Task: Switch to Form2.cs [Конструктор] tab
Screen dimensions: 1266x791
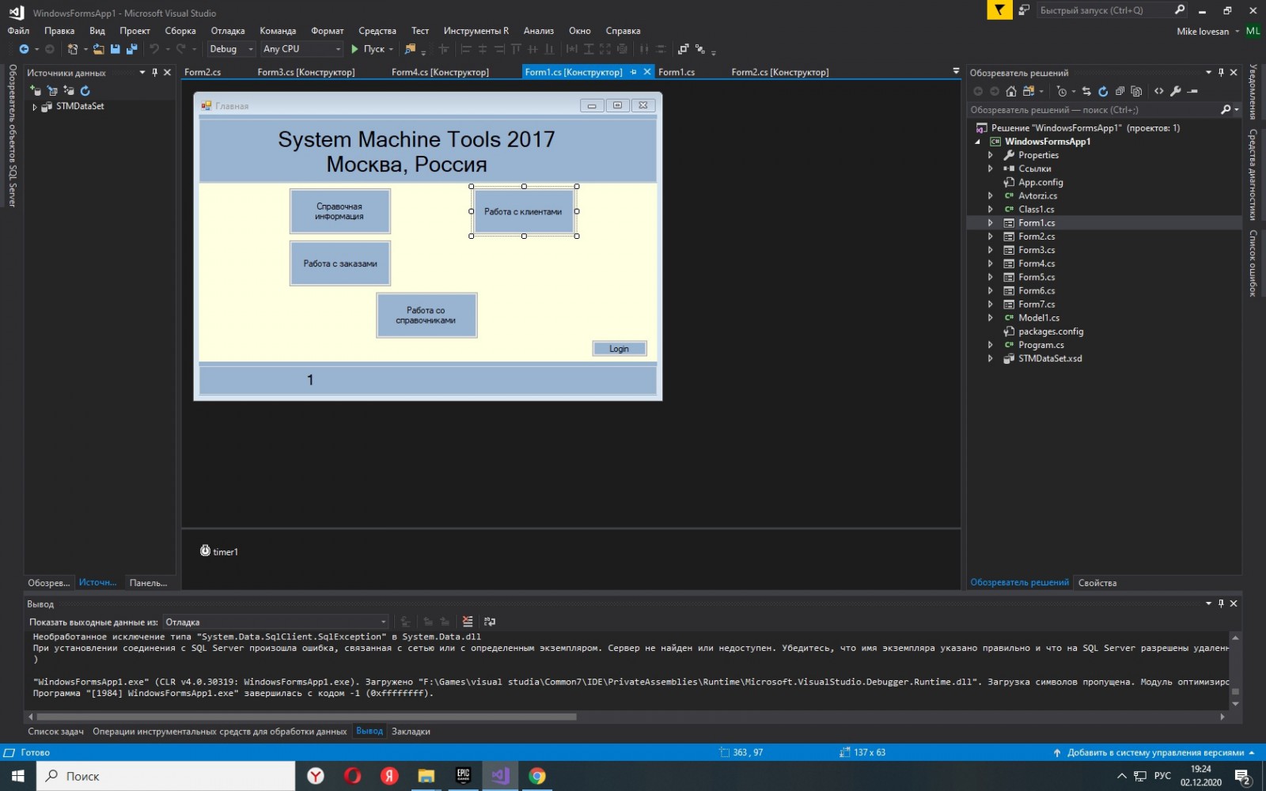Action: [x=780, y=72]
